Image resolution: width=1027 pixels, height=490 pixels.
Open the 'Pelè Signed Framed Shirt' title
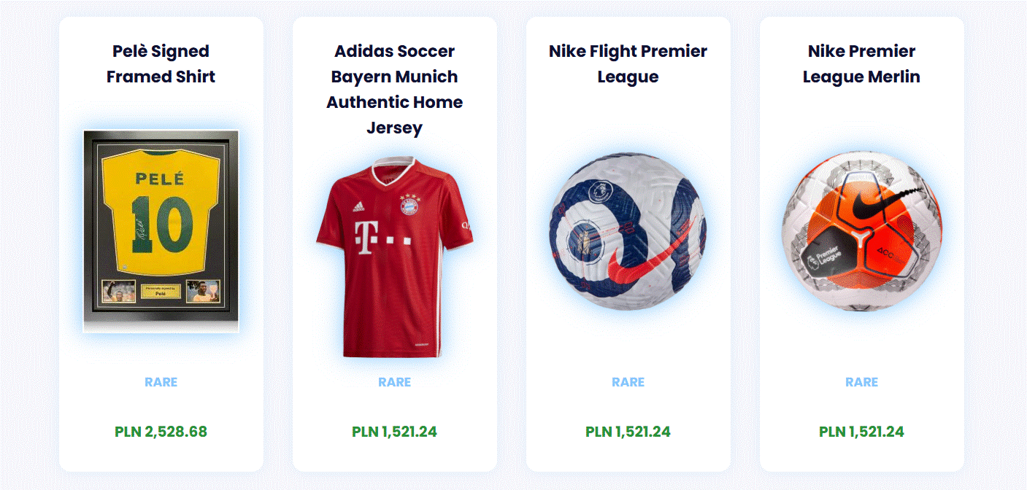pos(161,64)
